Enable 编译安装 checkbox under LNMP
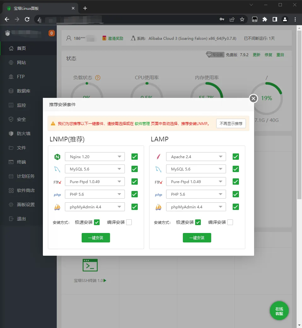 pos(129,222)
